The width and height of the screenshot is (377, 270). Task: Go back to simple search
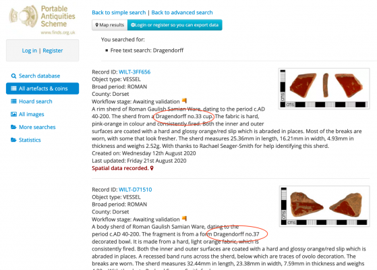(119, 13)
